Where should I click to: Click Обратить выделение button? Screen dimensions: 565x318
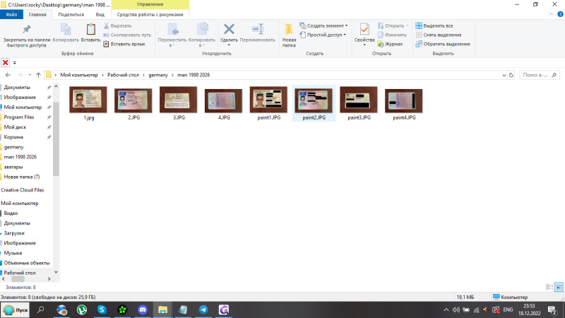(x=446, y=44)
